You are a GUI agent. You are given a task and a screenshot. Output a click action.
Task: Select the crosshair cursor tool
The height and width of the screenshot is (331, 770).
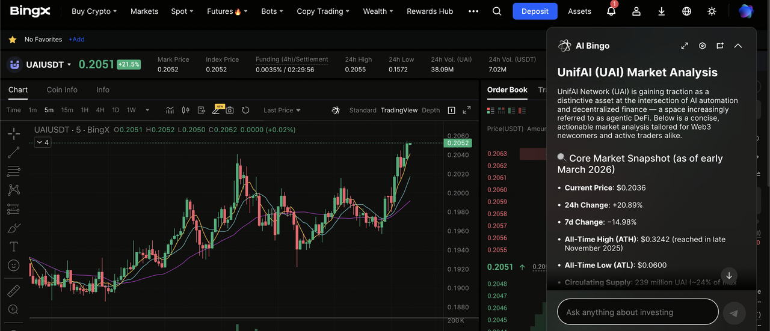point(13,133)
